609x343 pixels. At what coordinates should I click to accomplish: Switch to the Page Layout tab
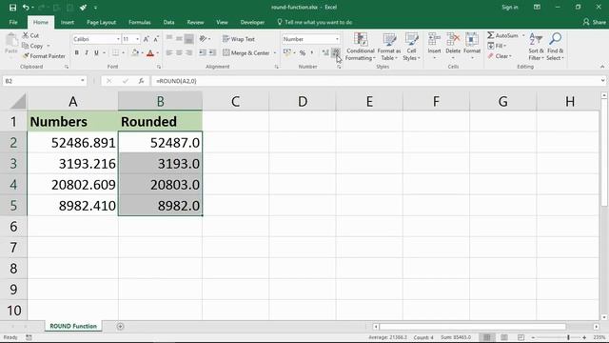[102, 22]
